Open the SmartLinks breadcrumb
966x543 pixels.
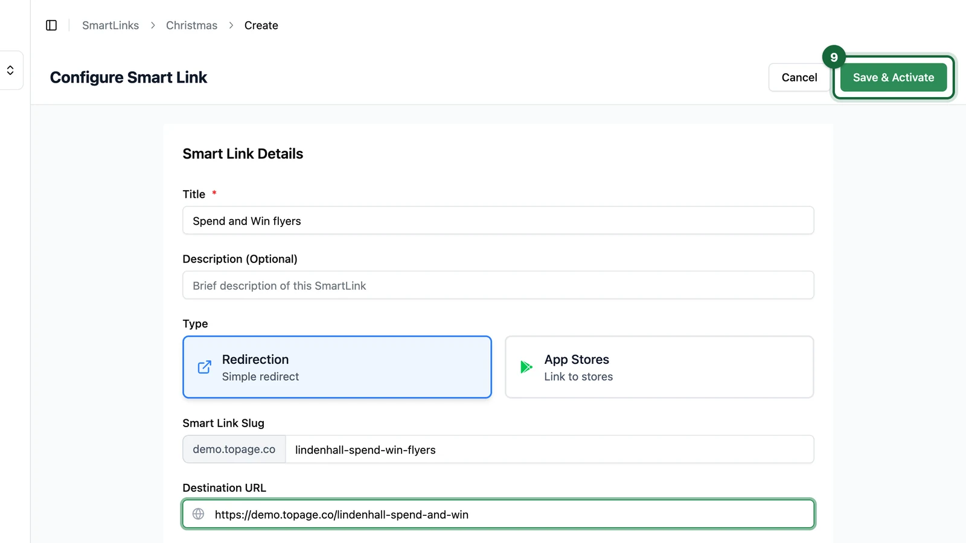(110, 25)
